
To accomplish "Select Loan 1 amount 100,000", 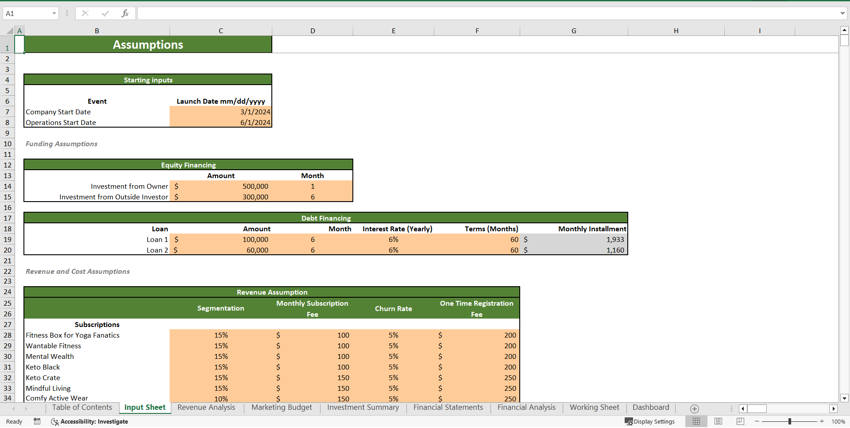I will click(221, 239).
